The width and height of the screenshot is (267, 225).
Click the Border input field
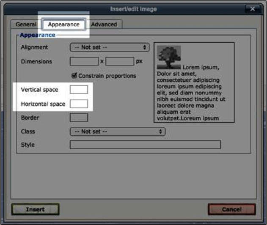79,118
